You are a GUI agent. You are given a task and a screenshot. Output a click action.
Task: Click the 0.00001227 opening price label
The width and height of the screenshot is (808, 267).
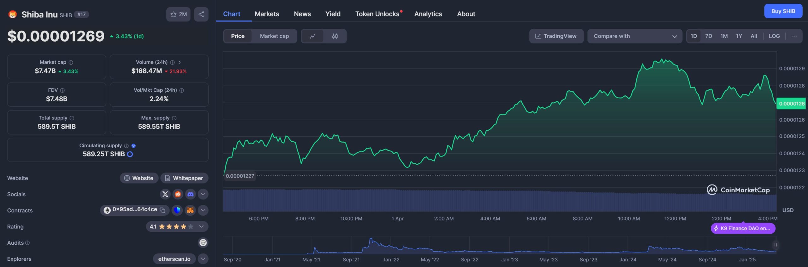[240, 176]
